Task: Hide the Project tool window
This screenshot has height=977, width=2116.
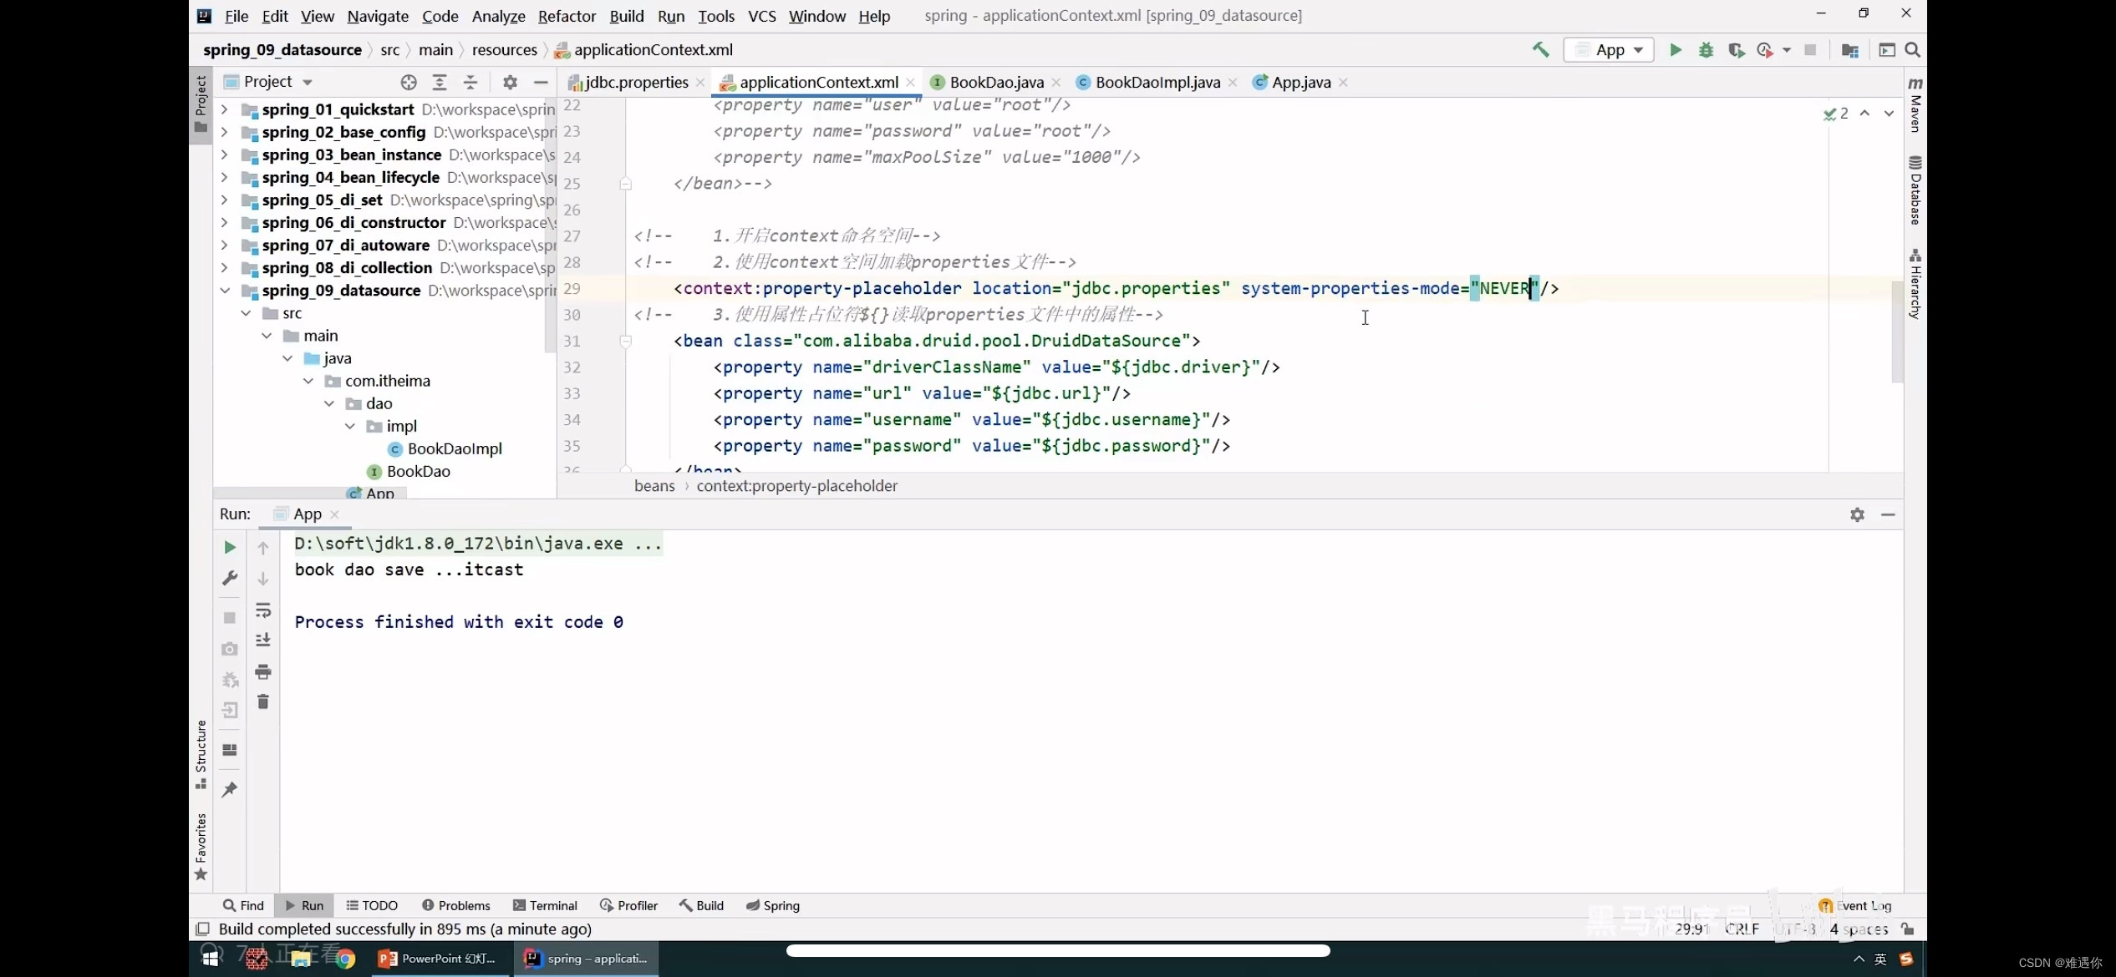Action: click(x=541, y=82)
